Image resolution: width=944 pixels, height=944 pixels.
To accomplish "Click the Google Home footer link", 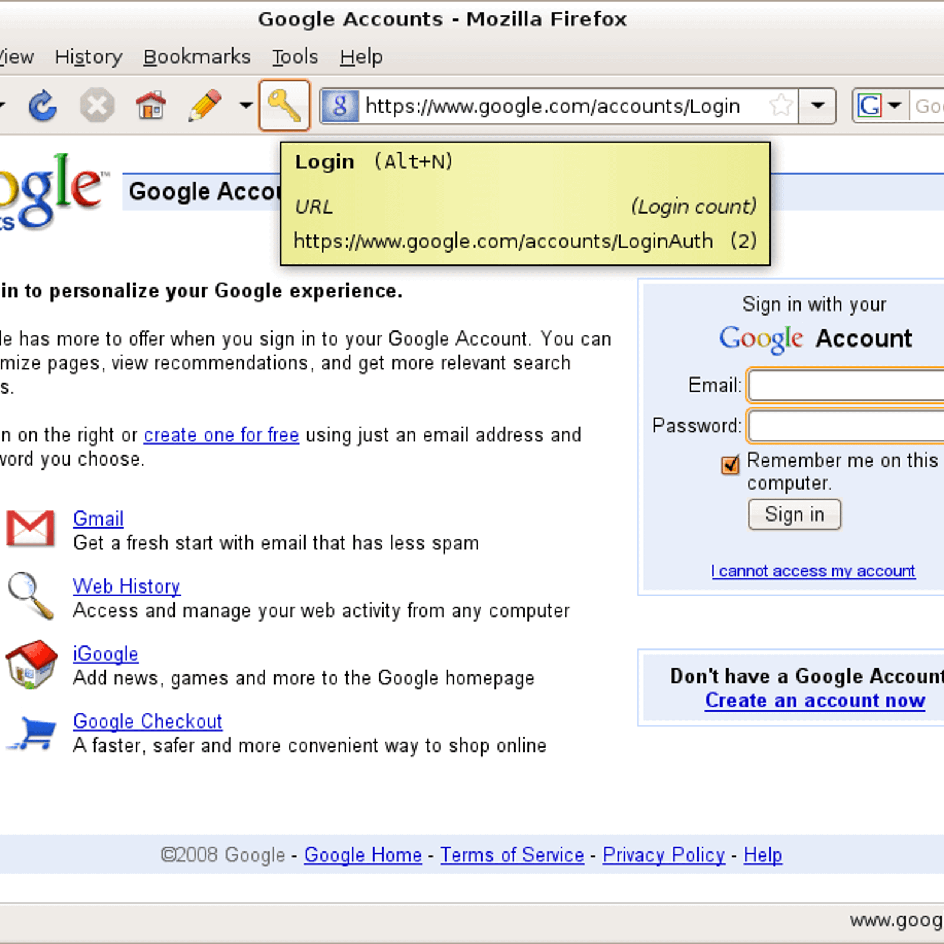I will 363,855.
